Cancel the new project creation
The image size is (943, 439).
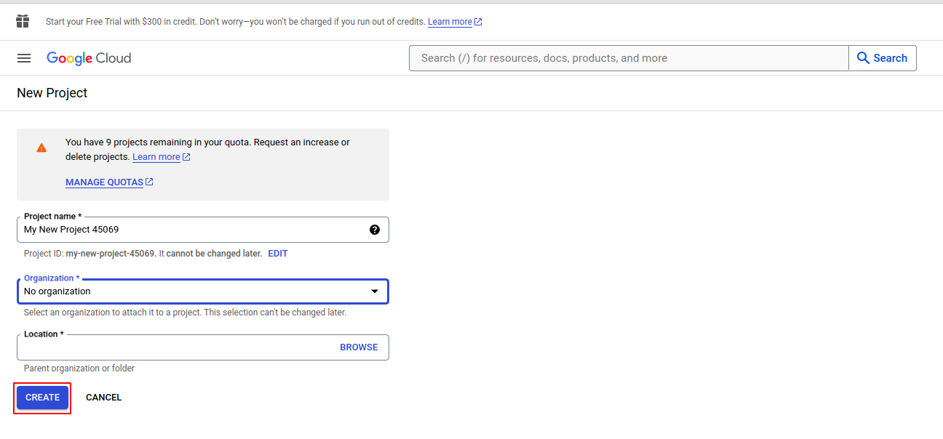click(x=103, y=398)
